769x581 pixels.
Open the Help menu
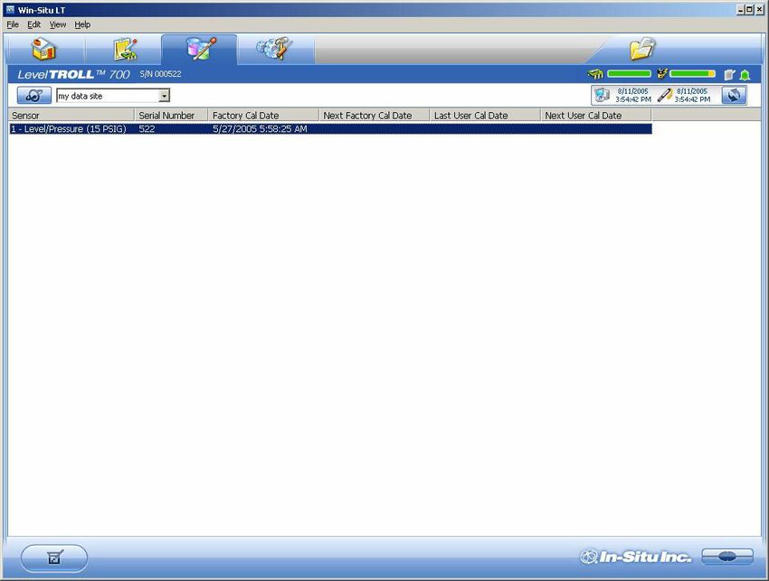(82, 24)
